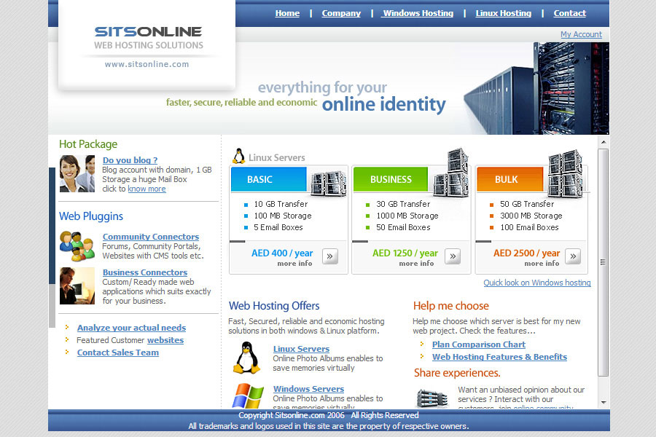Click the Help me choose heading
The height and width of the screenshot is (437, 656).
coord(451,306)
